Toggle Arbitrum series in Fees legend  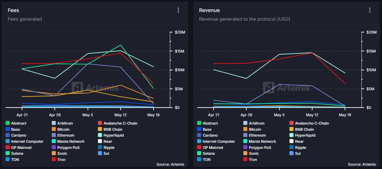62,123
